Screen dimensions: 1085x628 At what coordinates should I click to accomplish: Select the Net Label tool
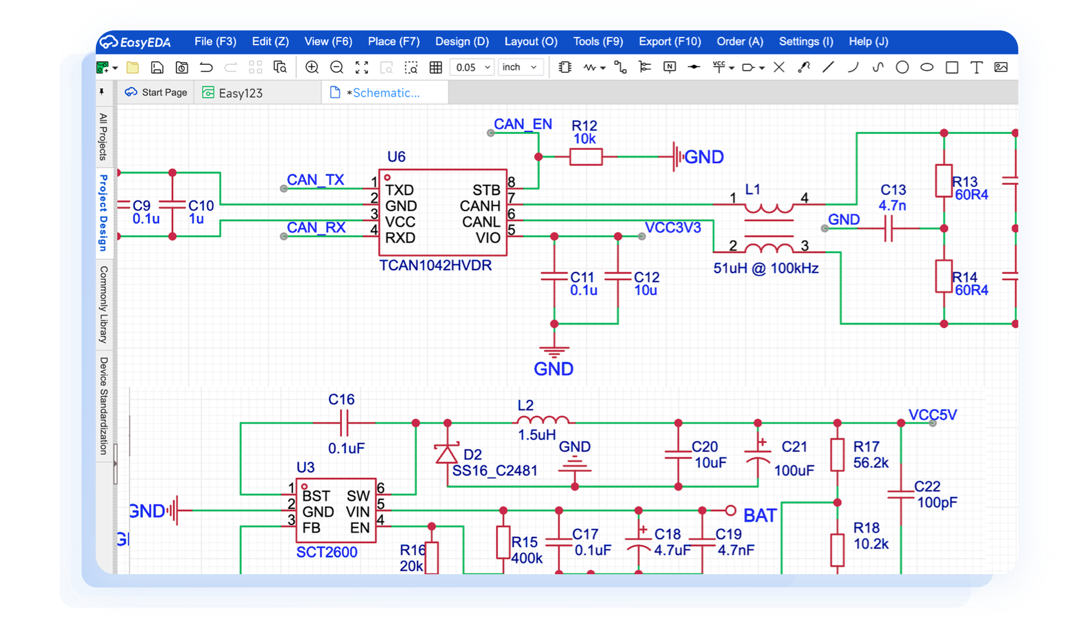coord(669,67)
